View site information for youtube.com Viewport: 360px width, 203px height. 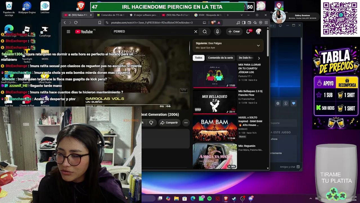107,23
